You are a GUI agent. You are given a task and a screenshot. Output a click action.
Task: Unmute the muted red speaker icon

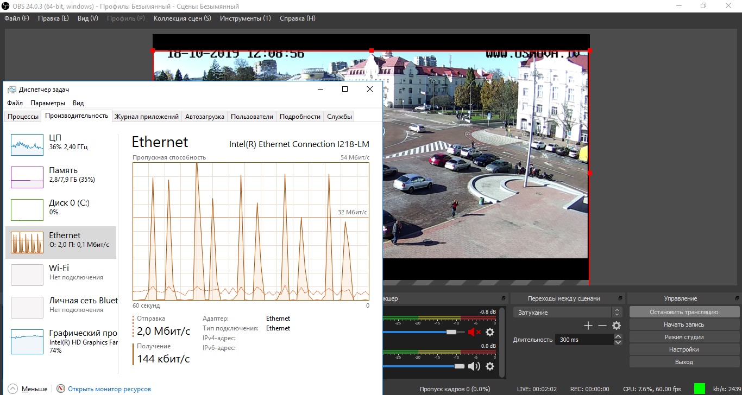click(474, 332)
